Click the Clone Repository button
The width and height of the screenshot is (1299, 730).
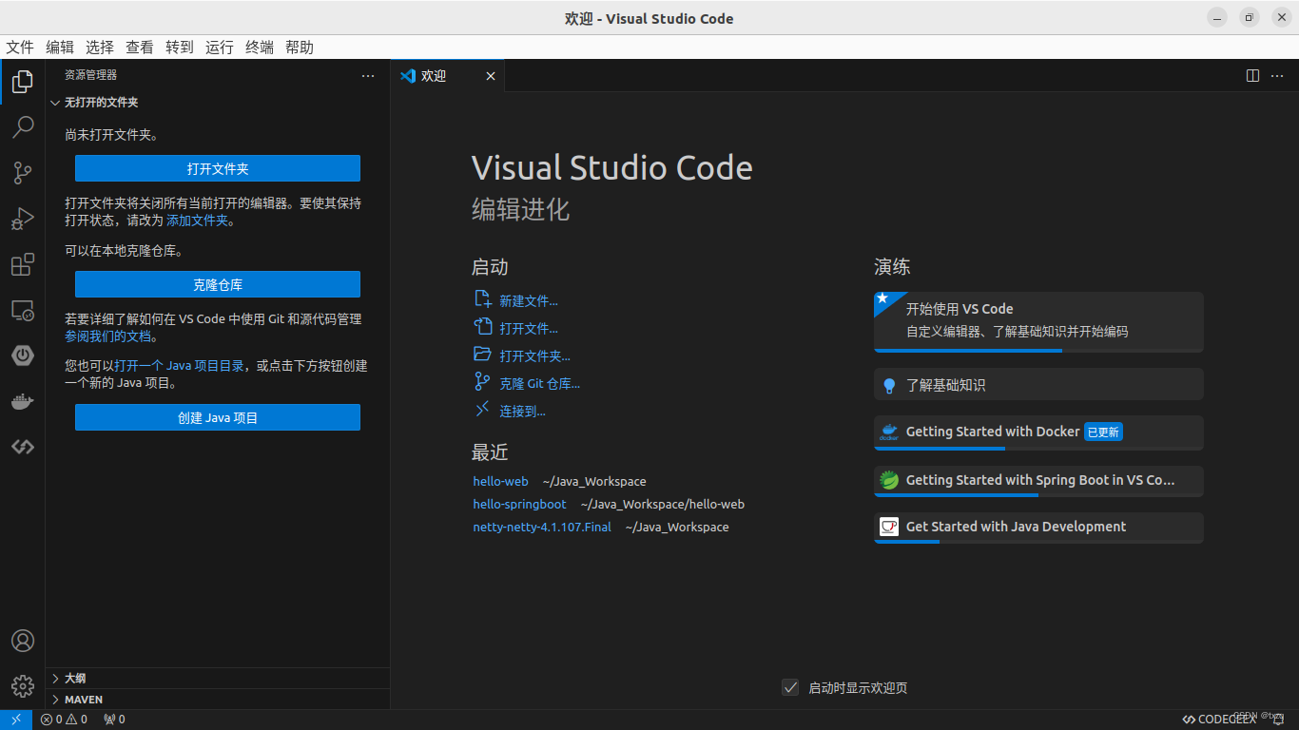218,284
